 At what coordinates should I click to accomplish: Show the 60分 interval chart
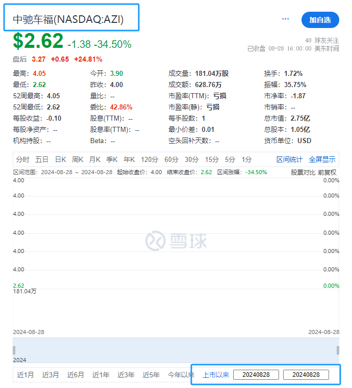click(x=171, y=159)
